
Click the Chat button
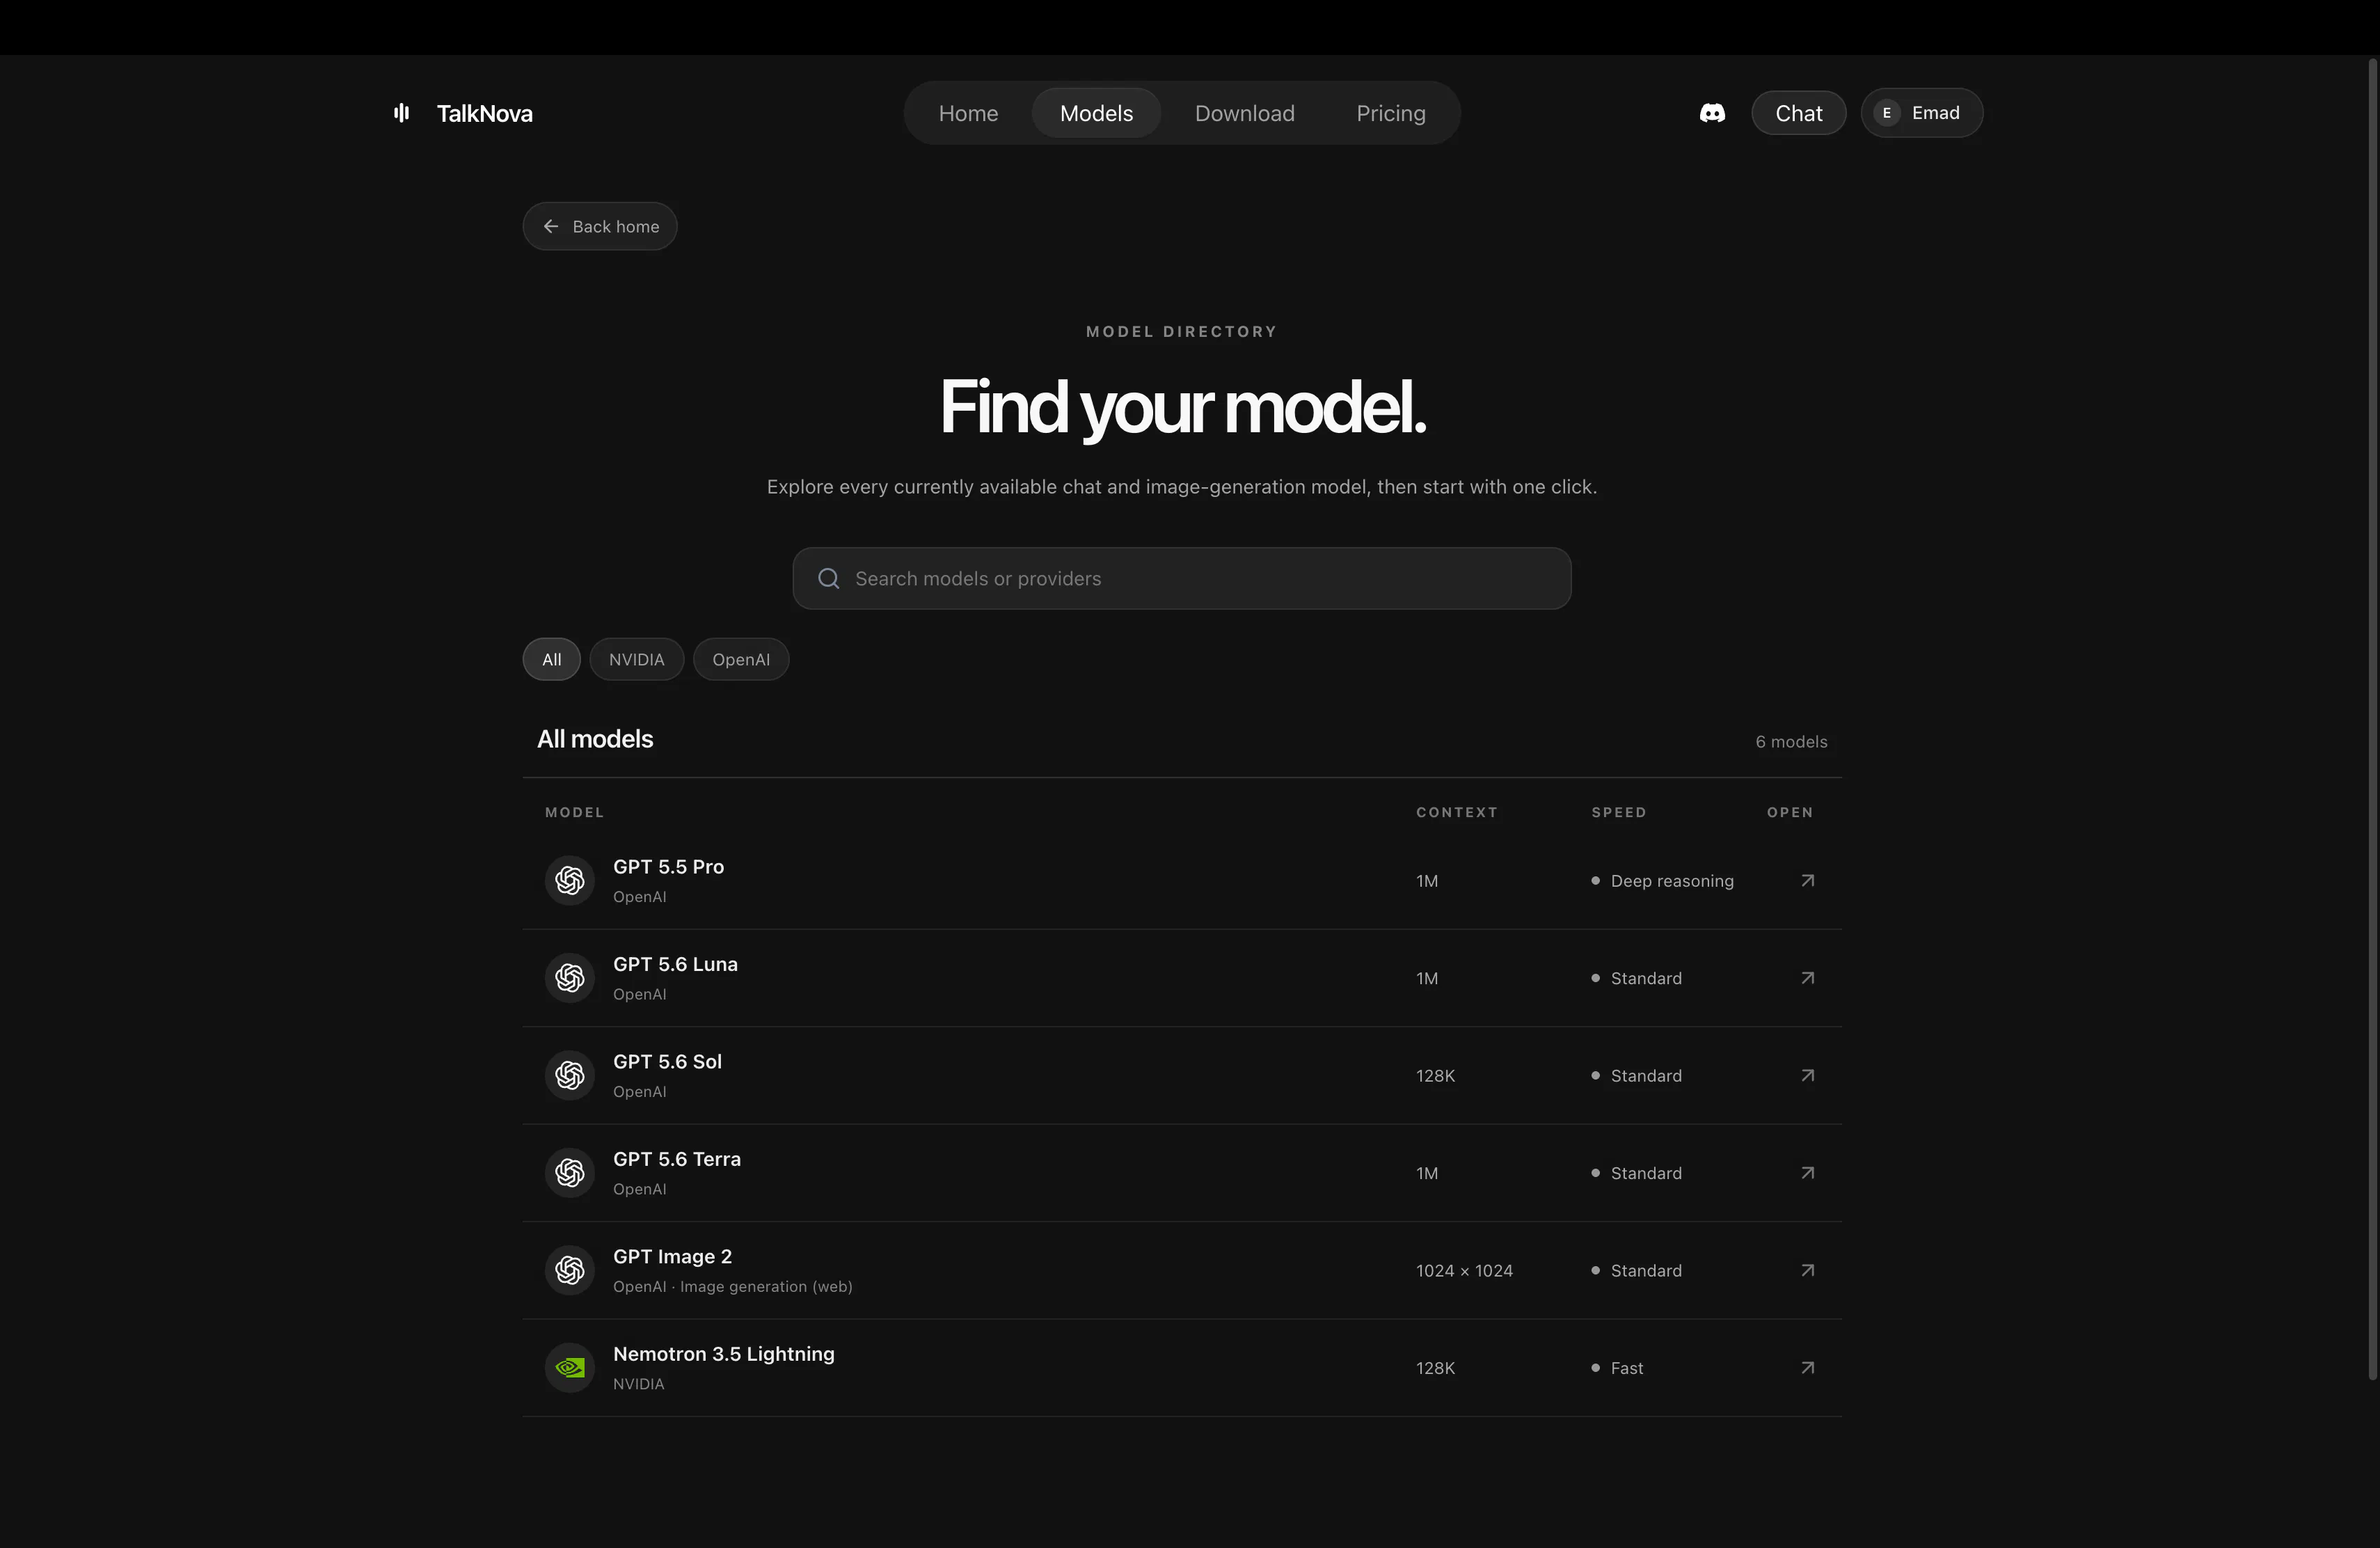click(1798, 113)
